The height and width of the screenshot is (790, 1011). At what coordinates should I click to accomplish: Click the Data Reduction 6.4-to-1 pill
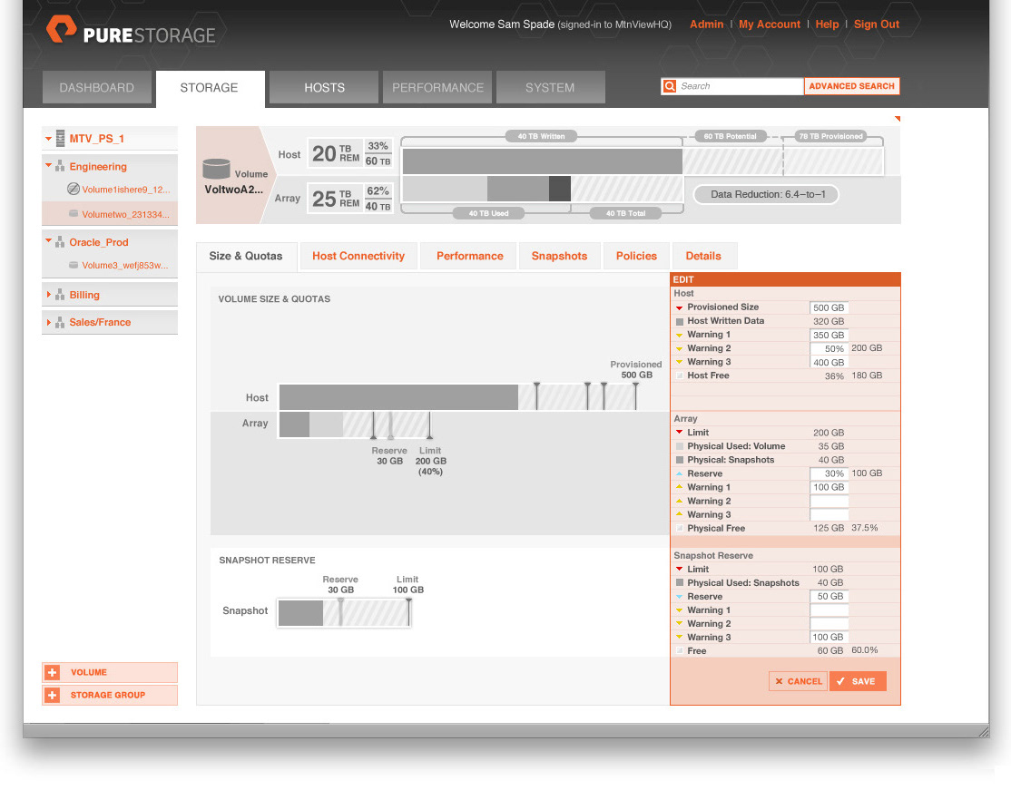point(767,194)
